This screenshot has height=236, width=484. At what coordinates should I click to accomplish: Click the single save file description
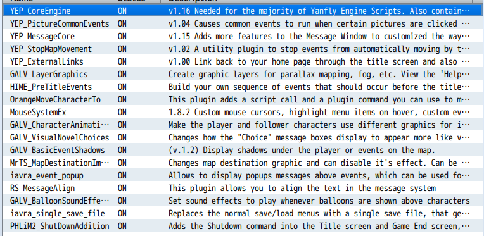tap(319, 213)
